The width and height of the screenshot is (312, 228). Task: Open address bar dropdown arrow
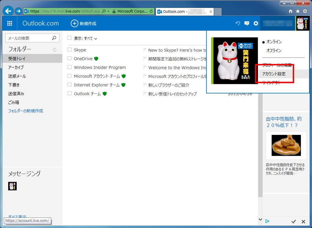108,11
